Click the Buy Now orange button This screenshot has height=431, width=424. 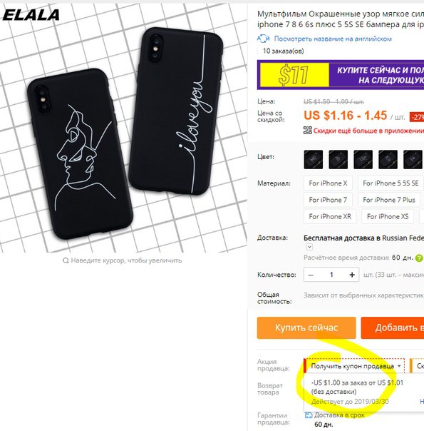pos(306,328)
